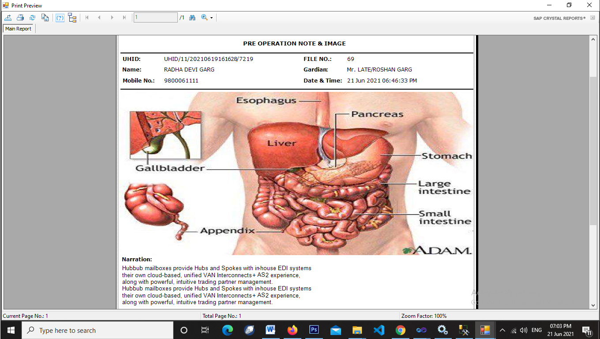The width and height of the screenshot is (600, 339).
Task: Click the page number input field
Action: point(155,18)
